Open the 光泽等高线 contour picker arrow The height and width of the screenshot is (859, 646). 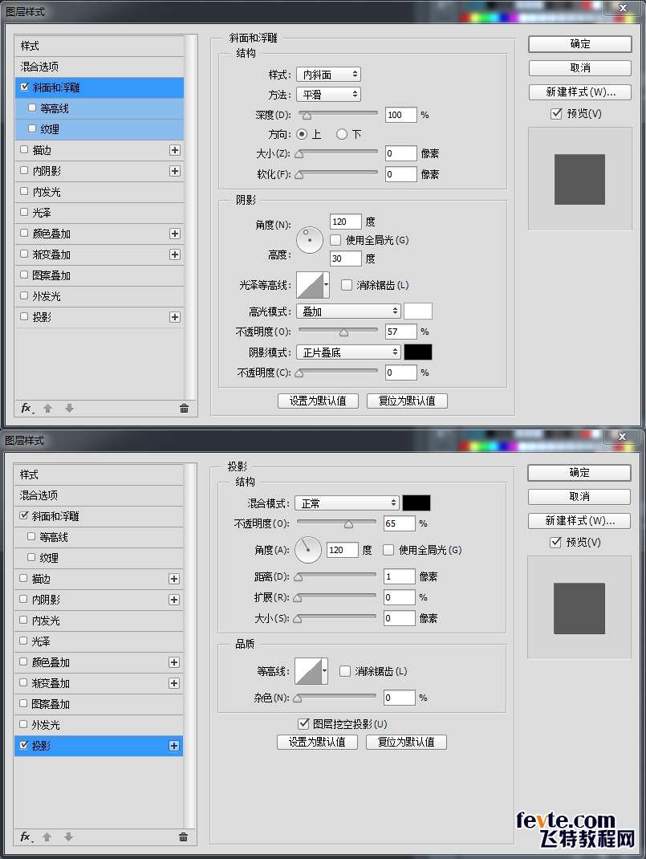tap(327, 285)
